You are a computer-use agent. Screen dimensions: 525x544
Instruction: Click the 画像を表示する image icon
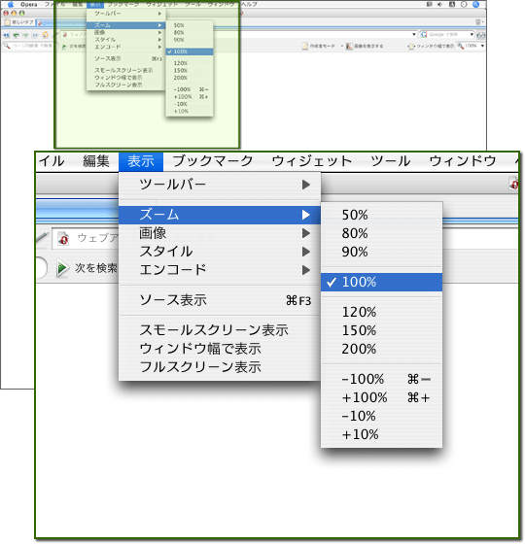click(349, 46)
